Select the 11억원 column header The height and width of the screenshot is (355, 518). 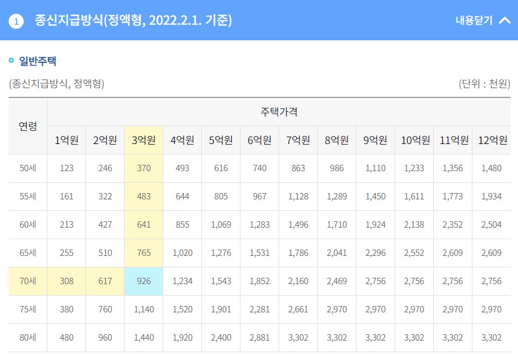pyautogui.click(x=454, y=140)
